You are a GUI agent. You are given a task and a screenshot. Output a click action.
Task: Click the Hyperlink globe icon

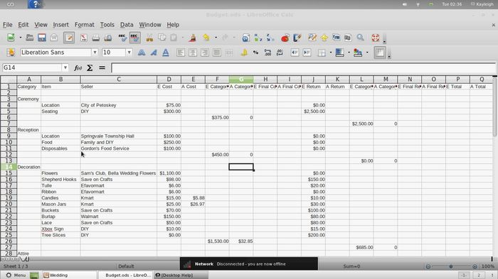pos(245,38)
